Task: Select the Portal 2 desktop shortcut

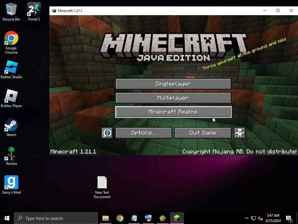Action: pos(34,12)
